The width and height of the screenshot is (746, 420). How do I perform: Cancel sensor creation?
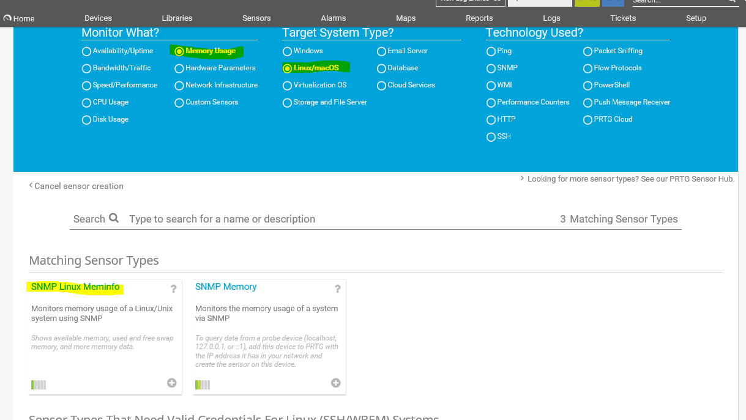point(76,186)
